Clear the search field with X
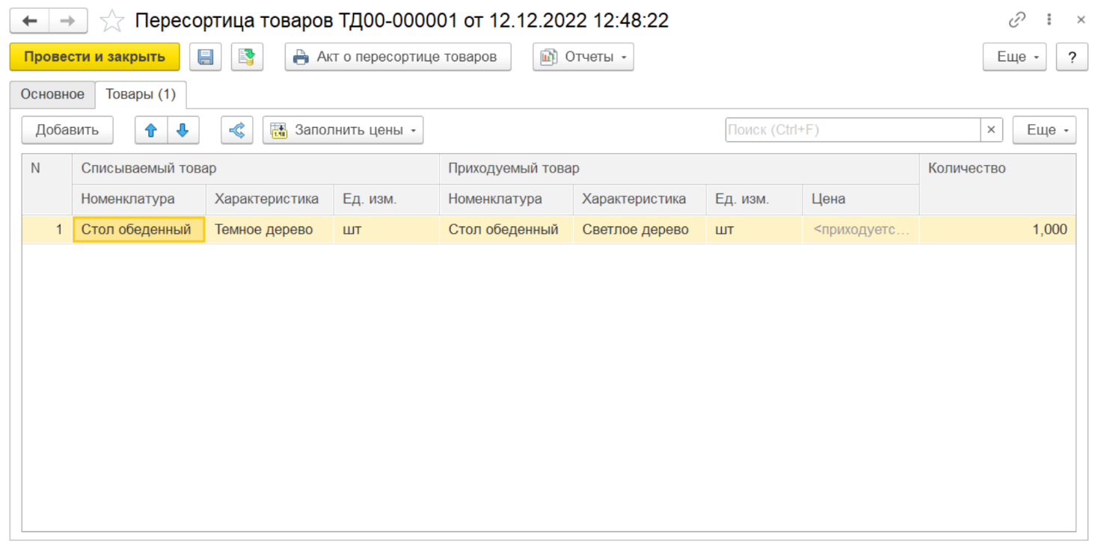This screenshot has height=550, width=1101. [991, 130]
